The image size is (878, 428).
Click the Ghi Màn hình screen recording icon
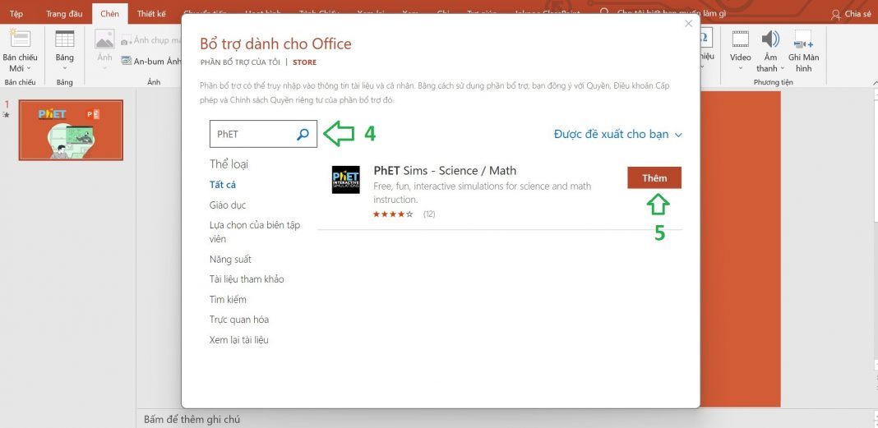pos(803,39)
